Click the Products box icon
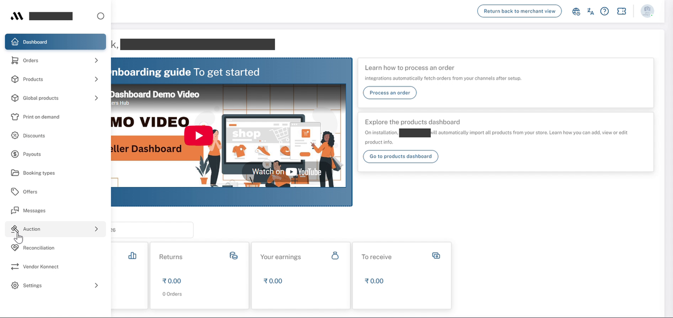Image resolution: width=673 pixels, height=318 pixels. [15, 79]
